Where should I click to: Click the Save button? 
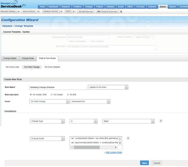click(x=145, y=163)
